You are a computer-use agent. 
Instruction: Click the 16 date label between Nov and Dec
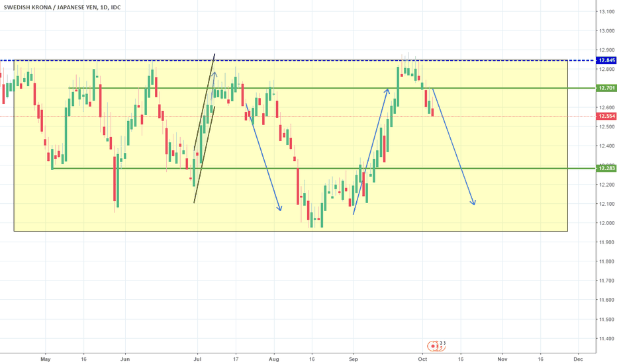click(x=540, y=359)
